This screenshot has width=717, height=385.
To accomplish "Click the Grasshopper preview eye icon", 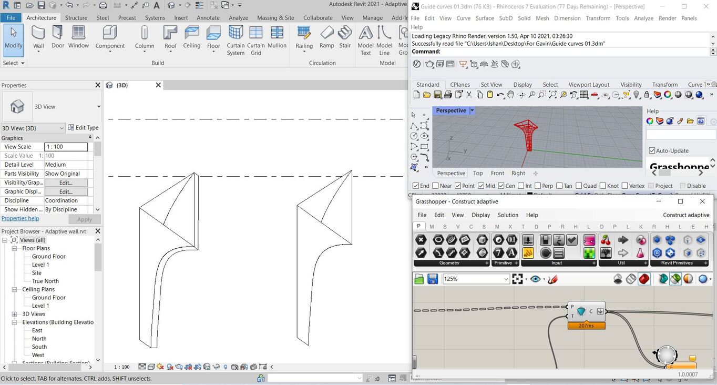I will pos(535,279).
